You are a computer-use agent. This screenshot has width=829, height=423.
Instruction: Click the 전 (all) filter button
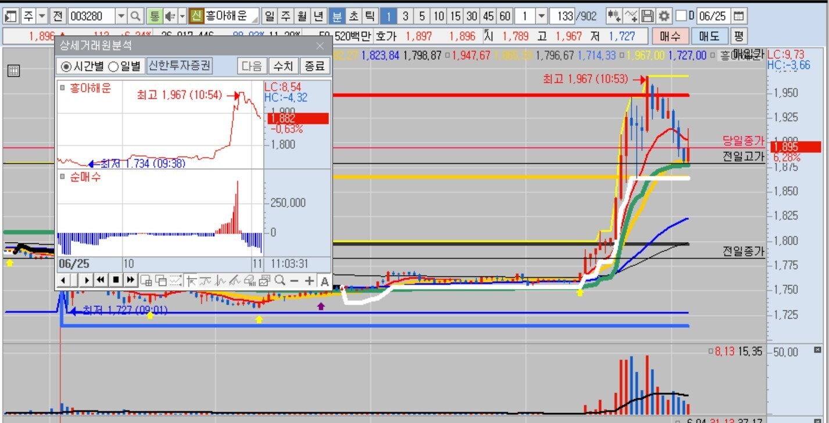coord(58,16)
